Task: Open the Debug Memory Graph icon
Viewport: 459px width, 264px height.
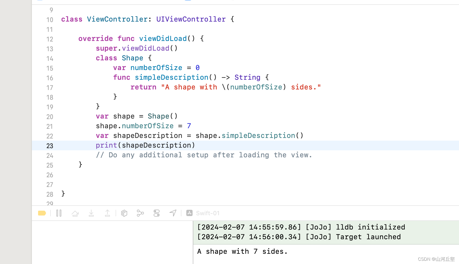Action: 140,213
